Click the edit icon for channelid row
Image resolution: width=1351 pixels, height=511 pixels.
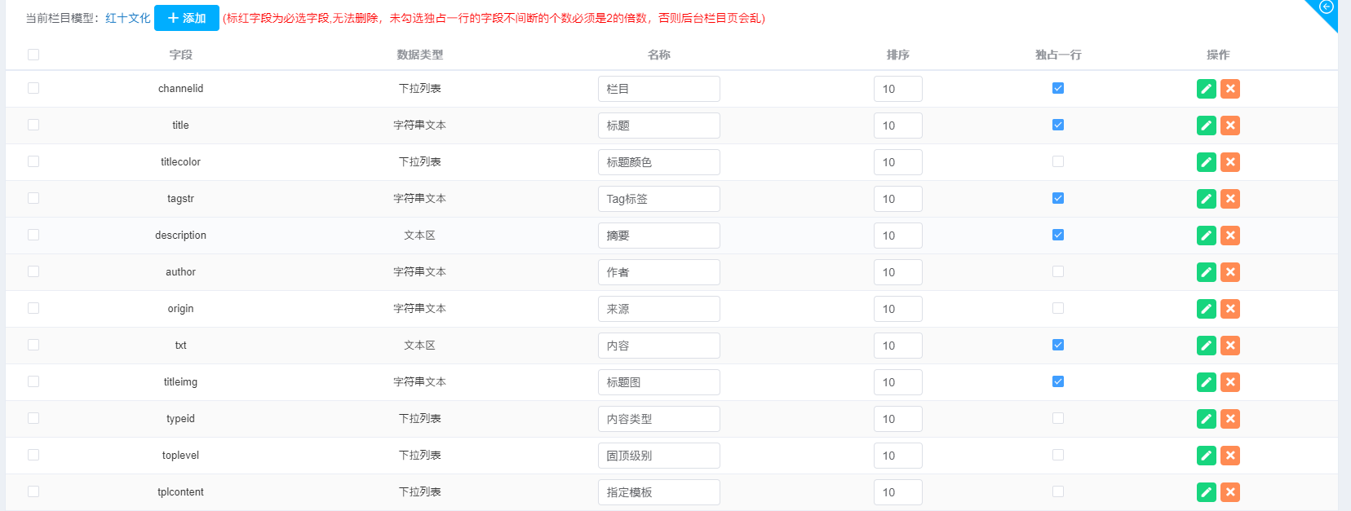tap(1206, 89)
